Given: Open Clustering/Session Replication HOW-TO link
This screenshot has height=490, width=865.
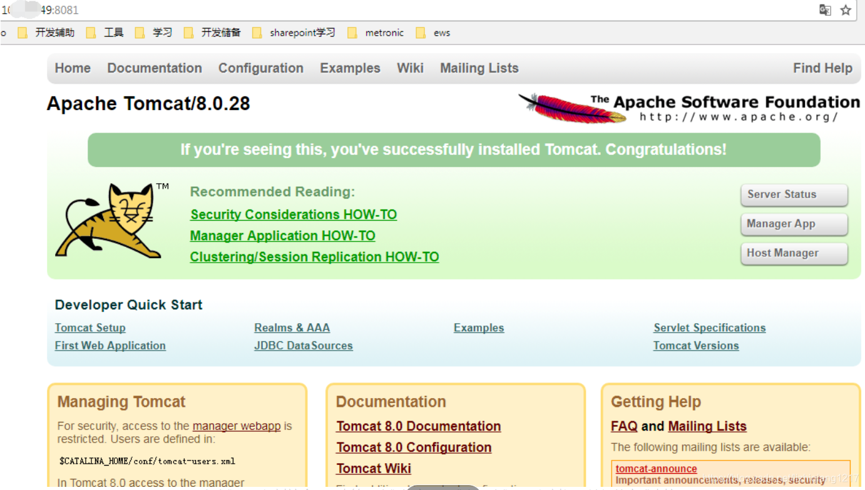Looking at the screenshot, I should 315,257.
